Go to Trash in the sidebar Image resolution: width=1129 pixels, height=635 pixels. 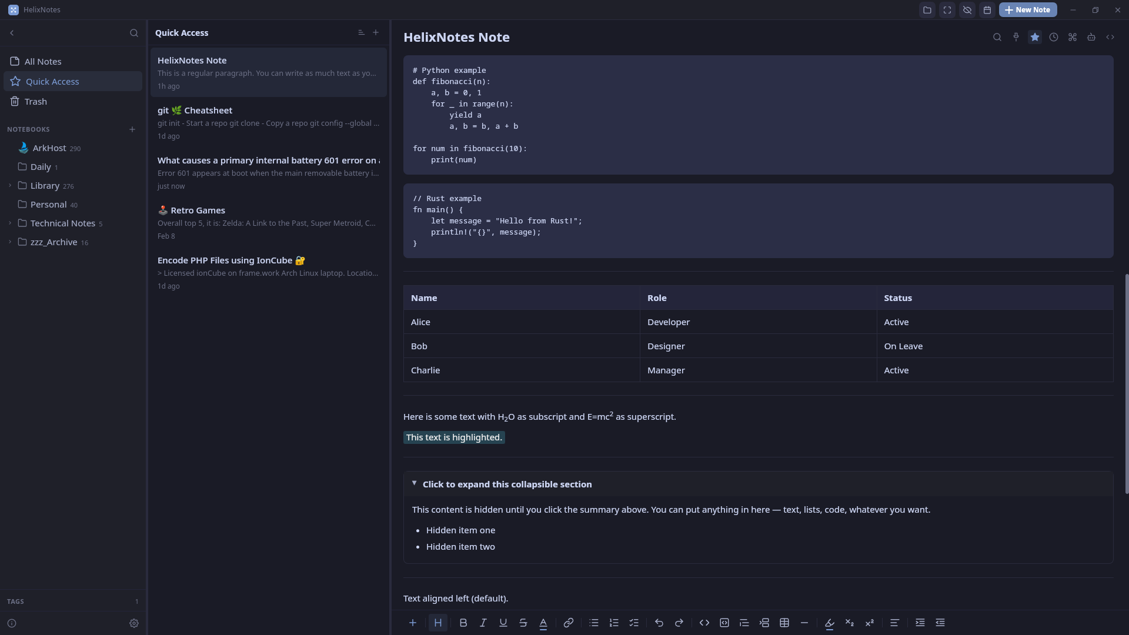(x=35, y=102)
